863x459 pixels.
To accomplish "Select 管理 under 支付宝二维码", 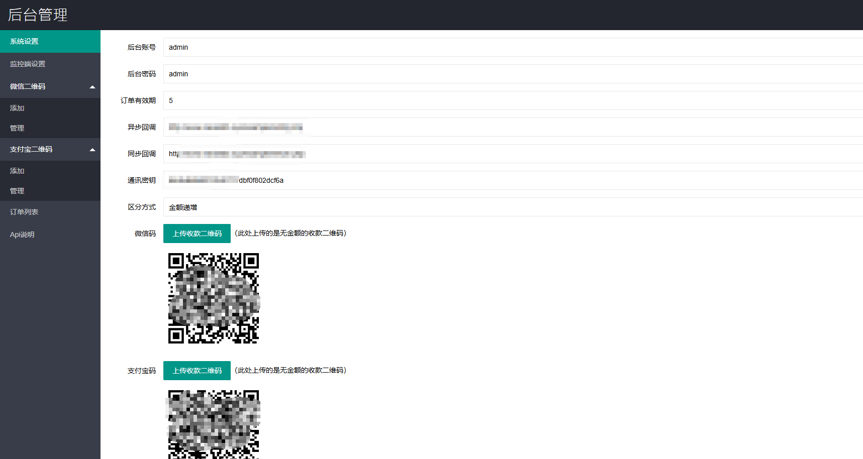I will (x=50, y=191).
